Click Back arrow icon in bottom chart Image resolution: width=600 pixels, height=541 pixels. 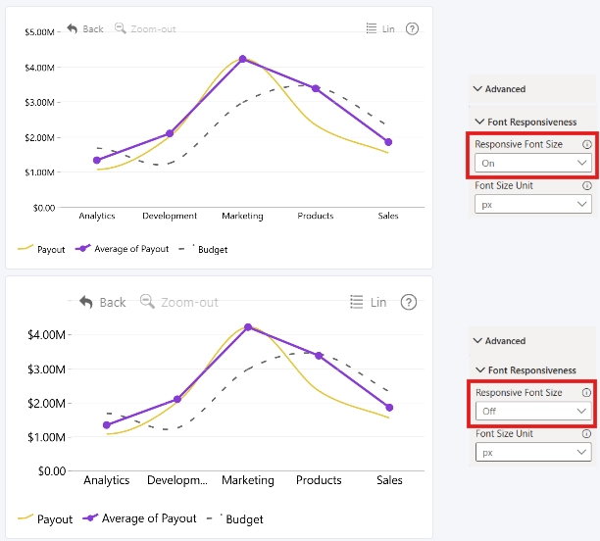point(86,302)
